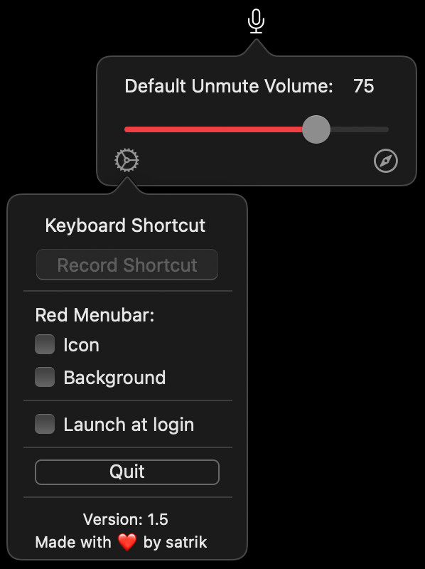
Task: Click the Record Shortcut button
Action: tap(127, 265)
